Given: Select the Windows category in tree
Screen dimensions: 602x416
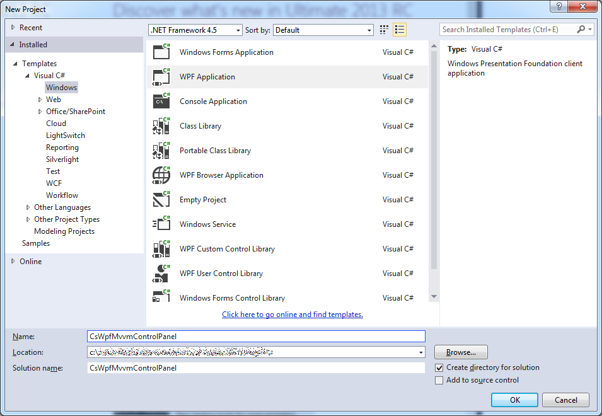Looking at the screenshot, I should 61,88.
